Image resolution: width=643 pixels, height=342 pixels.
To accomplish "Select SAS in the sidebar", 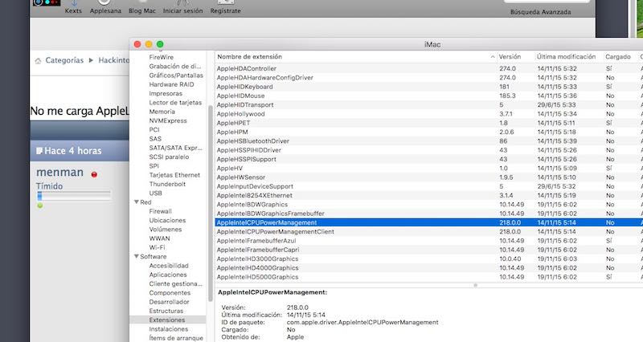I will click(x=155, y=139).
